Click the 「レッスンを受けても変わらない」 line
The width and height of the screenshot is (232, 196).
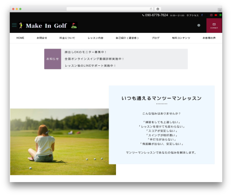[x=161, y=126]
